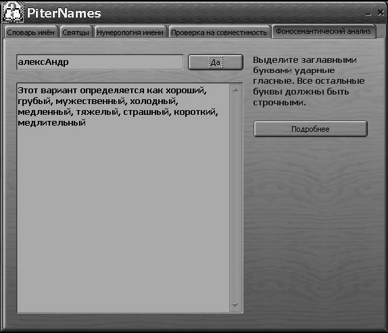Click the PiterNames title bar text
The height and width of the screenshot is (333, 388).
pyautogui.click(x=64, y=13)
